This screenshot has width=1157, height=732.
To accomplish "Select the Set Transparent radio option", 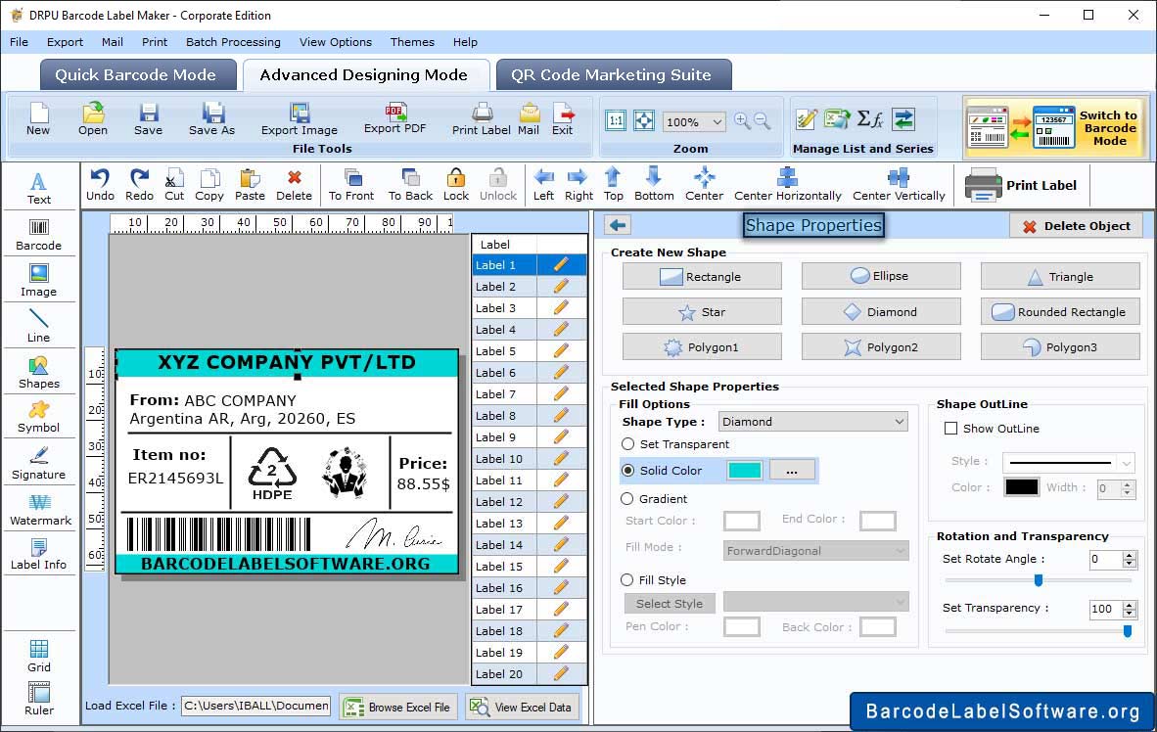I will [628, 444].
